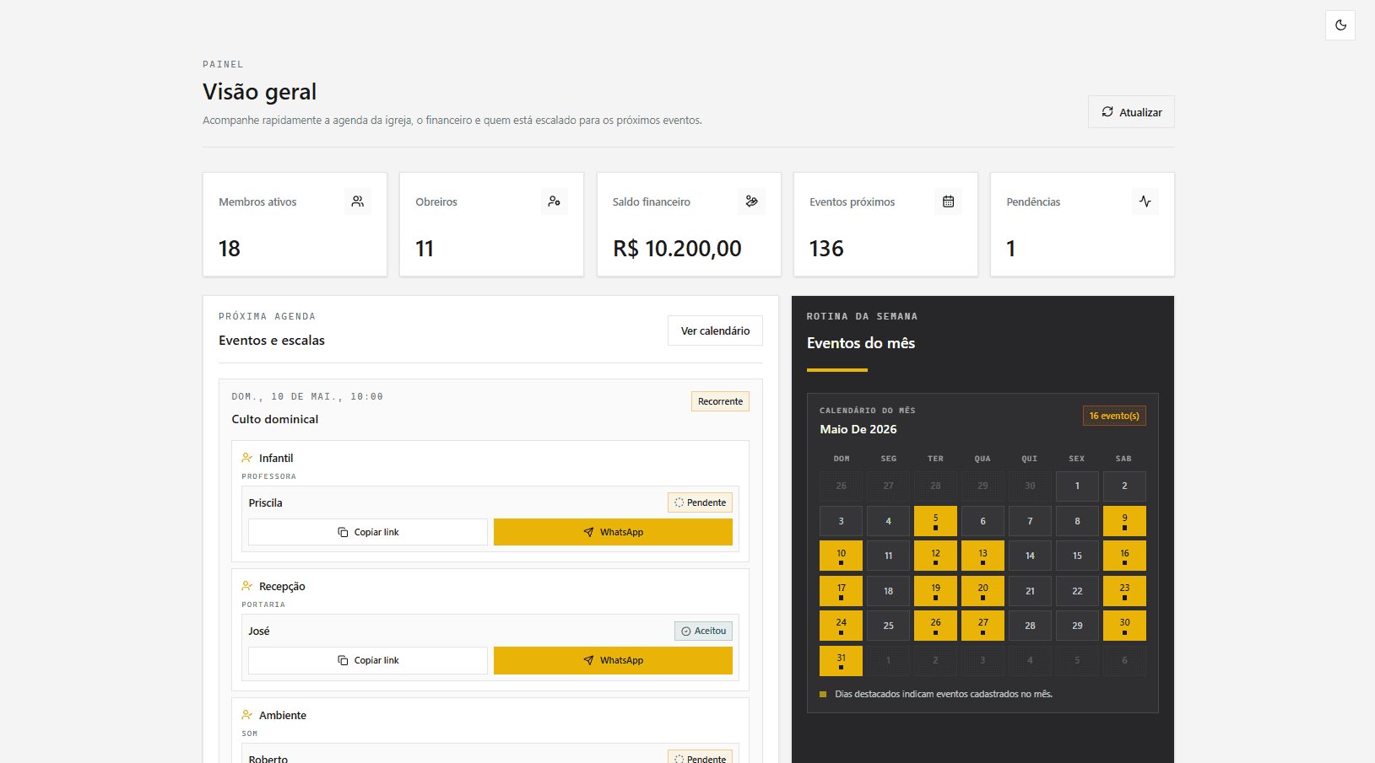Viewport: 1375px width, 763px height.
Task: Click the Membros ativos value 18
Action: tap(229, 249)
